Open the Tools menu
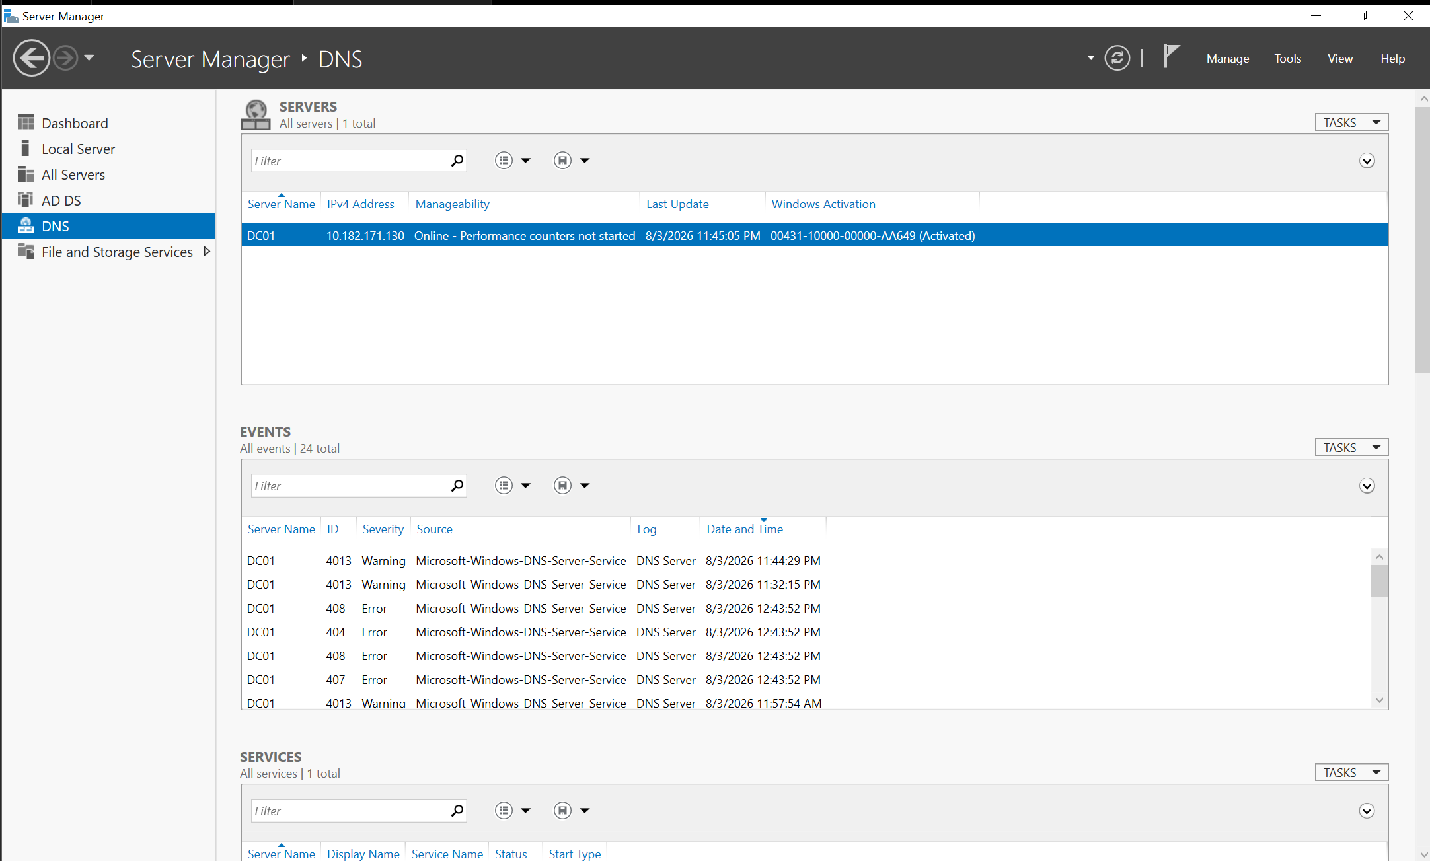This screenshot has width=1430, height=861. tap(1287, 59)
